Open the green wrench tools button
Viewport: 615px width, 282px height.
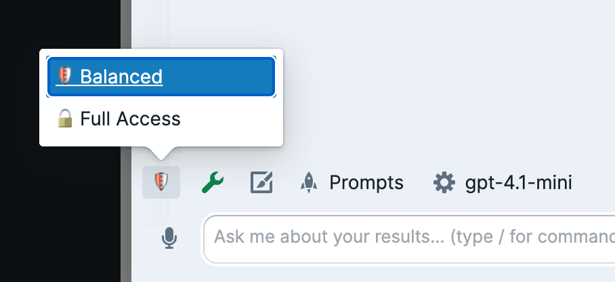tap(213, 182)
